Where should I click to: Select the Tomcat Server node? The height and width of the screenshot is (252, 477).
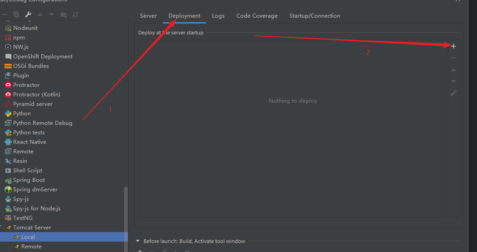[x=32, y=228]
